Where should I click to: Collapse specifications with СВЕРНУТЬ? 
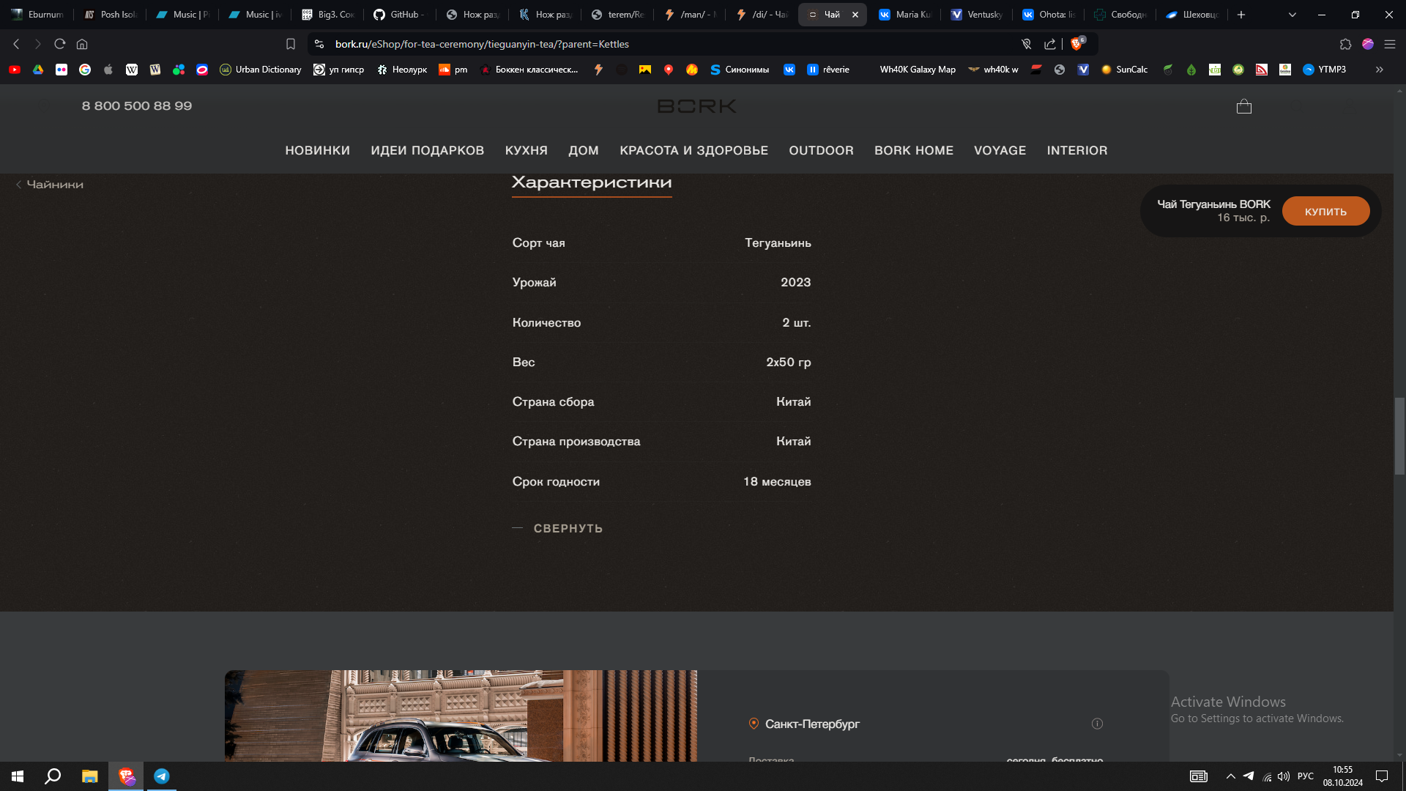(x=568, y=528)
